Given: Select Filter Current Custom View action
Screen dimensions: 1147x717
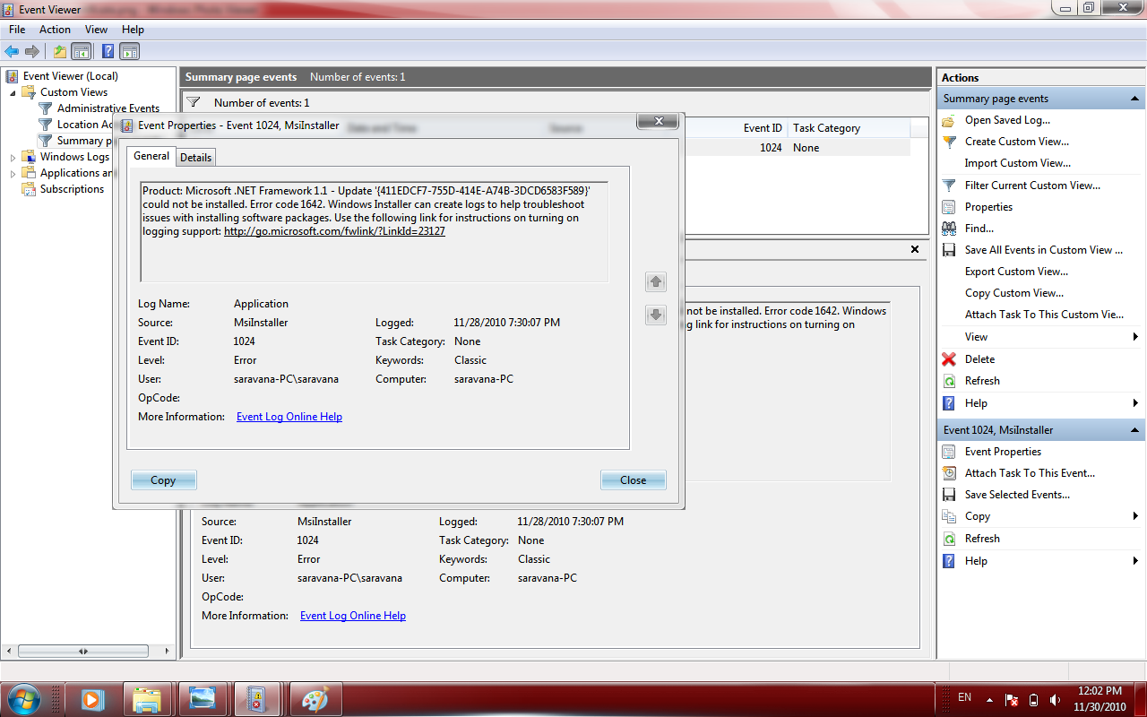Looking at the screenshot, I should coord(1032,186).
